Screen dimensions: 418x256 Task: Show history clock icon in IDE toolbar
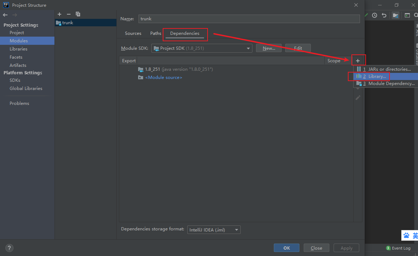click(x=375, y=15)
